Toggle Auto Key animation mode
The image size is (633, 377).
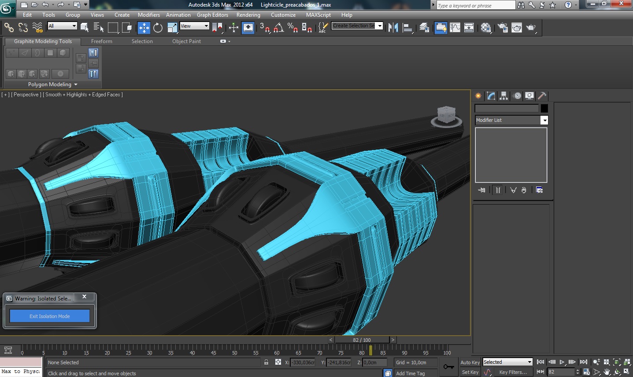coord(470,362)
